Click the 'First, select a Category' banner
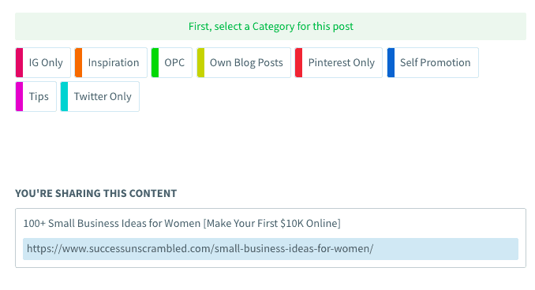Image resolution: width=535 pixels, height=290 pixels. click(x=271, y=27)
